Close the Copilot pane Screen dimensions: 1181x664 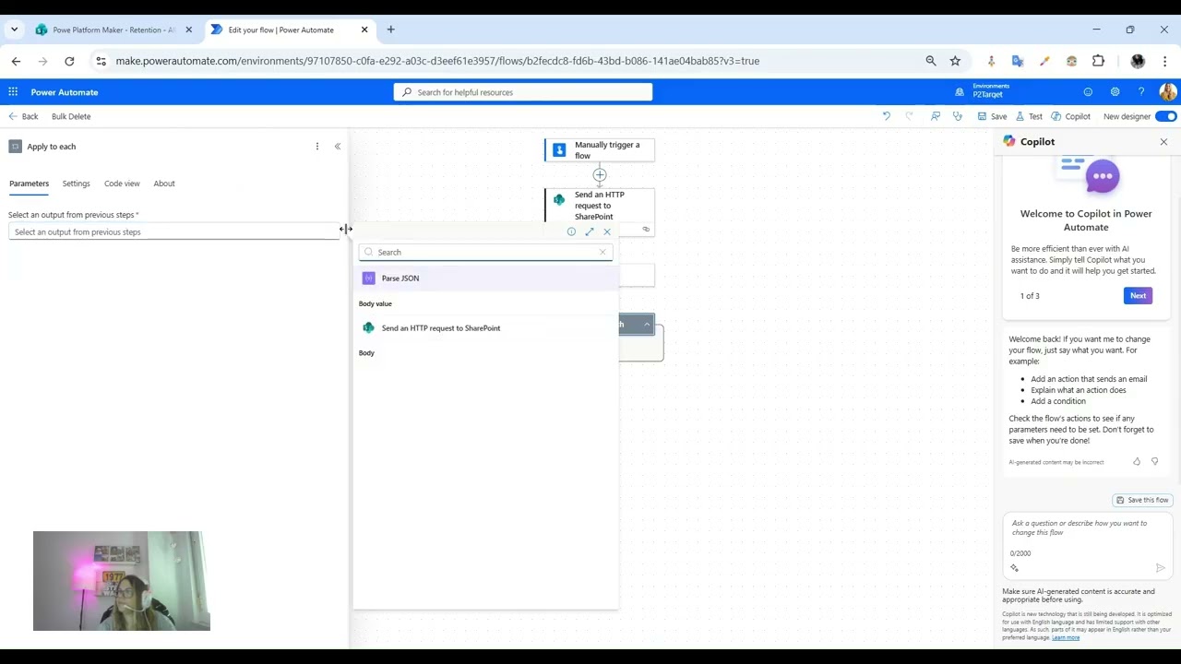click(x=1163, y=142)
